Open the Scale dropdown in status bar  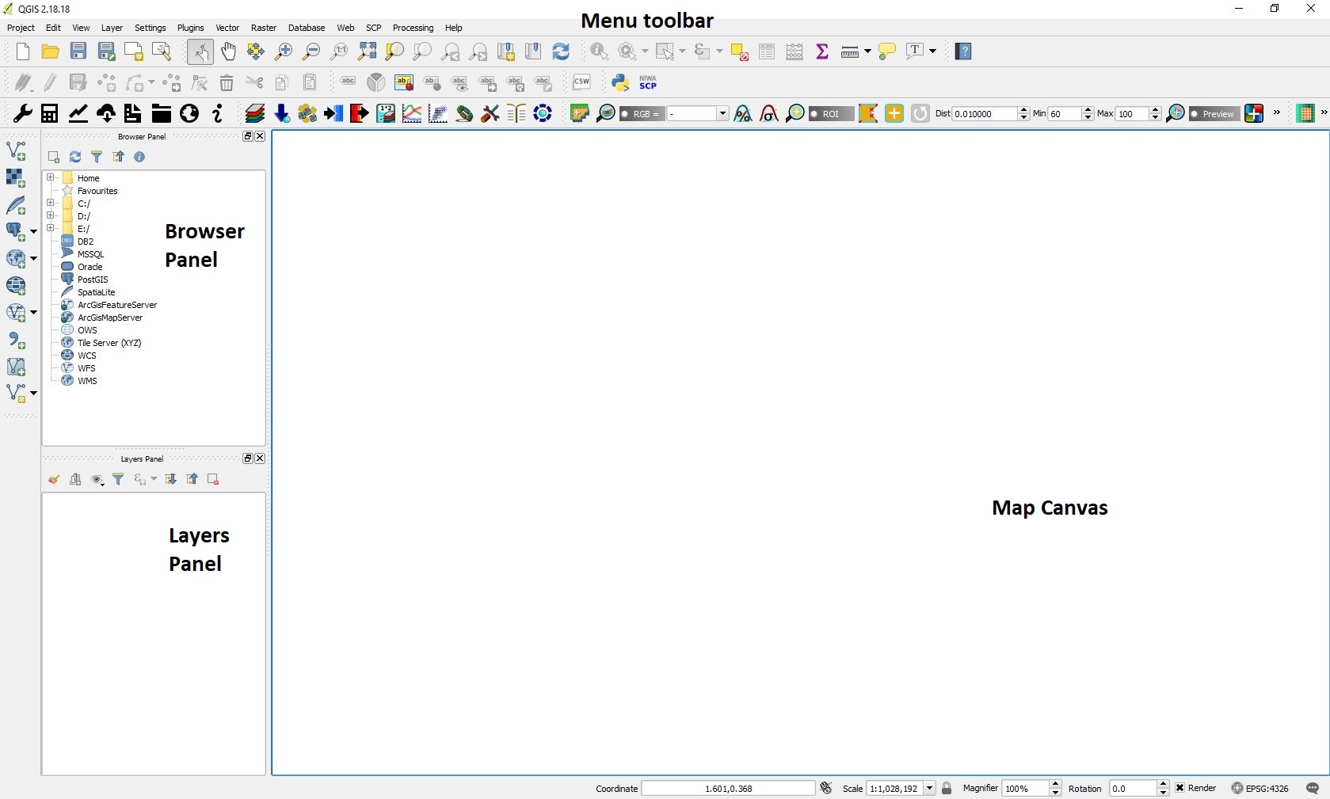930,788
